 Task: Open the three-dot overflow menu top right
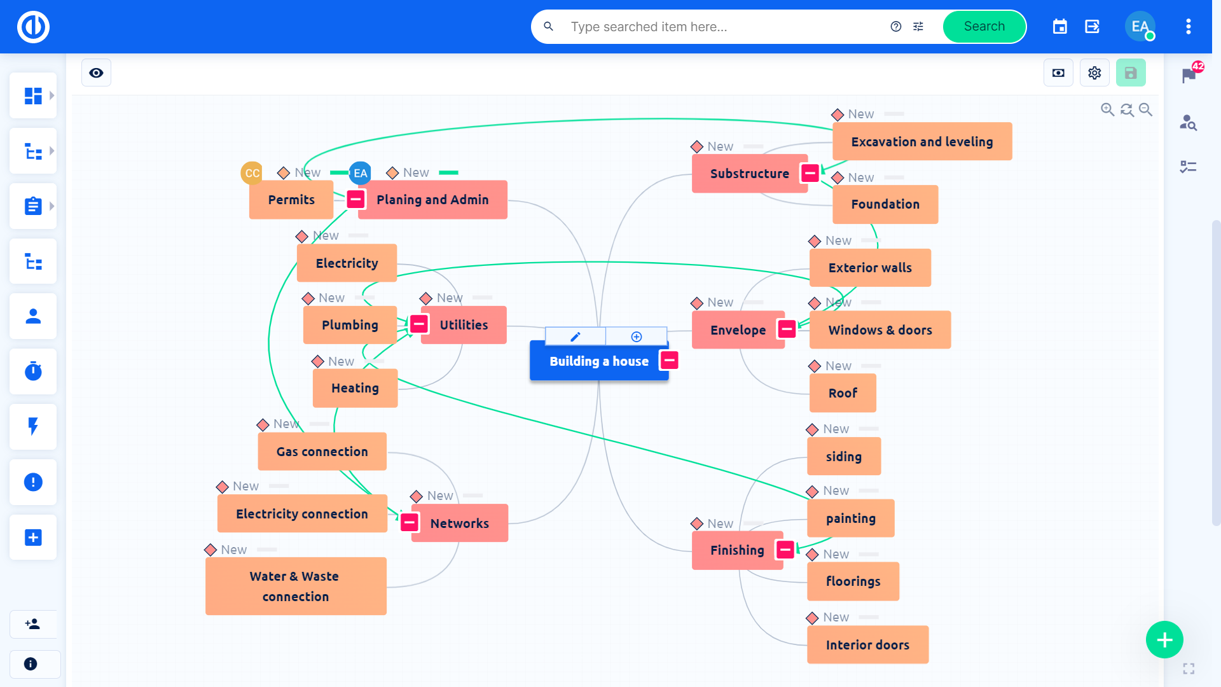tap(1188, 27)
